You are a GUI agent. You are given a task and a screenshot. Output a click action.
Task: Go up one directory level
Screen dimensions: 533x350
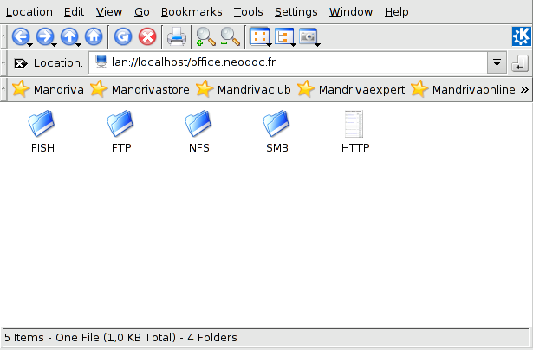coord(69,36)
